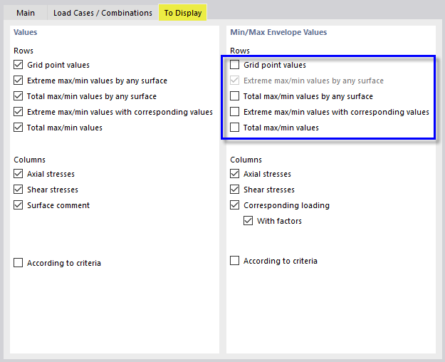Toggle Extreme max/min values by any surface in Values
This screenshot has width=445, height=362.
pos(19,81)
